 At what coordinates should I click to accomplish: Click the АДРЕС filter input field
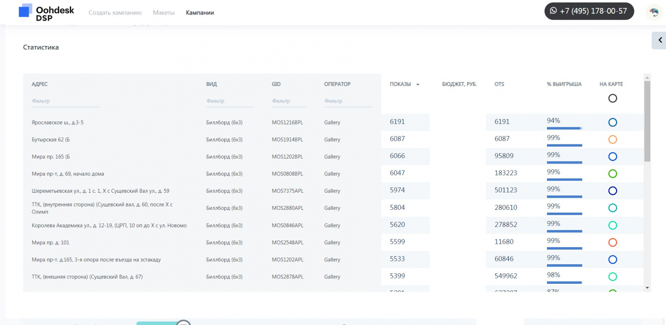(65, 101)
